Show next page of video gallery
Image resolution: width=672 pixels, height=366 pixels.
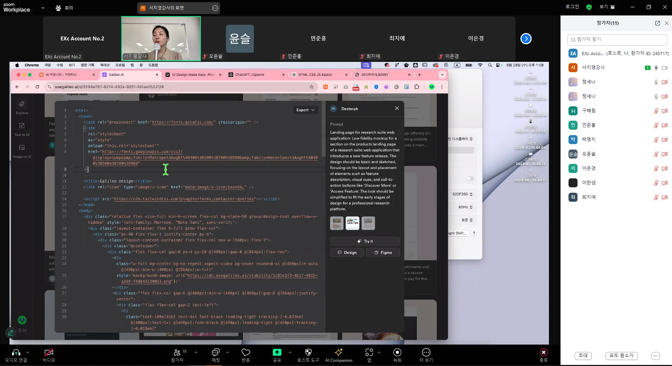(526, 39)
